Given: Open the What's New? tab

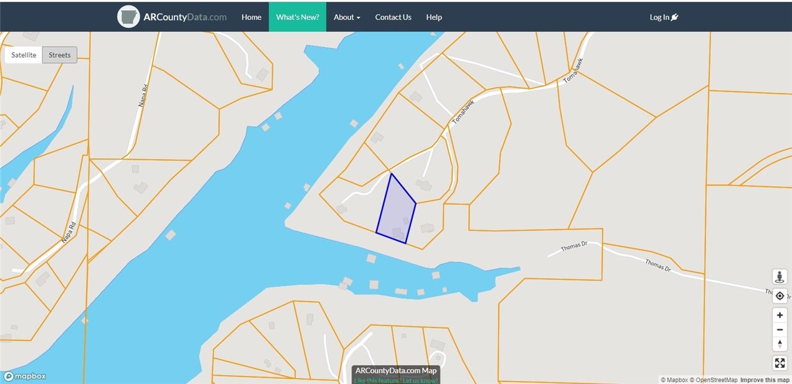Looking at the screenshot, I should point(298,17).
